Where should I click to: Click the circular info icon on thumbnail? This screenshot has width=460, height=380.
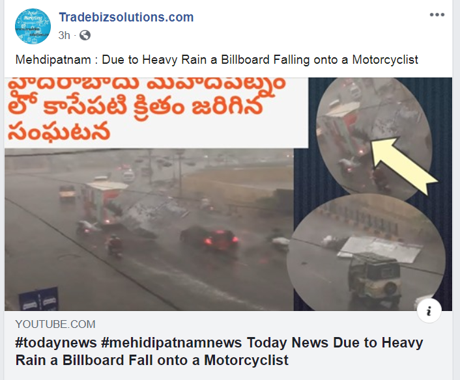point(429,310)
